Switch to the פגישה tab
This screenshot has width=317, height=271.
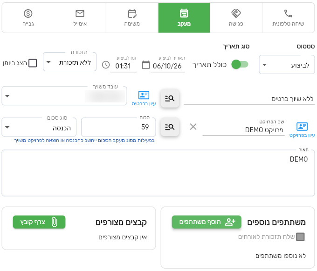pos(236,18)
